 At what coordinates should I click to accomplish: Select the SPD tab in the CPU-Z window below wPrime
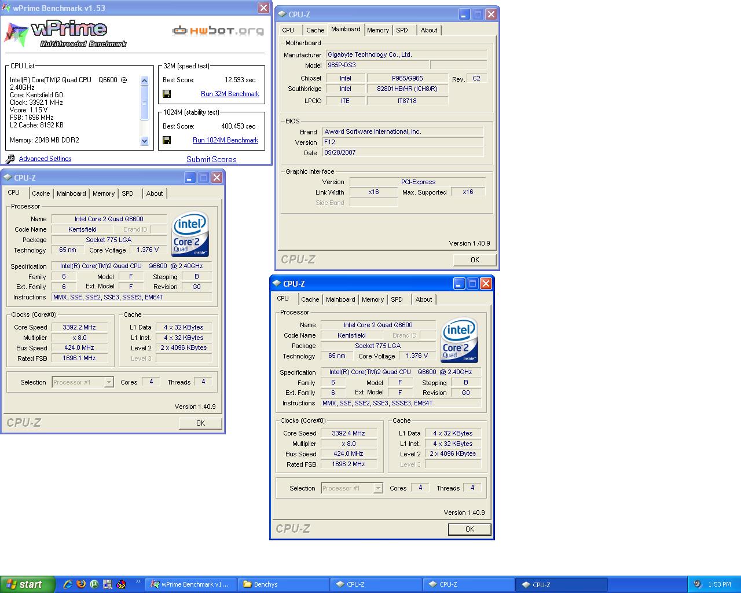[x=128, y=193]
